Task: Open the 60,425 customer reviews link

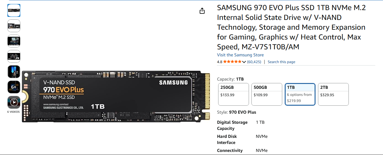Action: (254, 62)
